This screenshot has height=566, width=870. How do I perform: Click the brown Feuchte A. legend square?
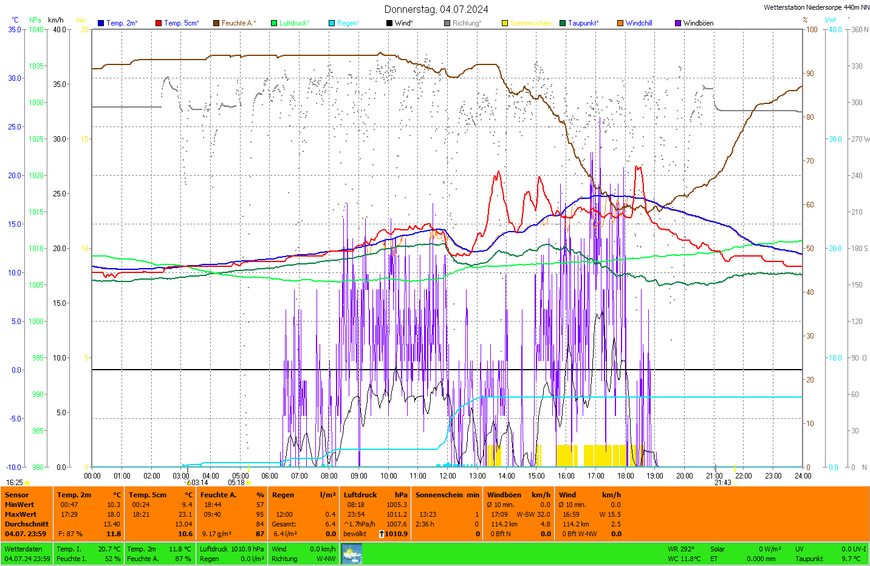point(216,23)
